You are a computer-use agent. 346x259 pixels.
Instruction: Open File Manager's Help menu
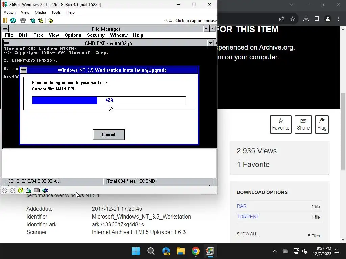[x=138, y=35]
